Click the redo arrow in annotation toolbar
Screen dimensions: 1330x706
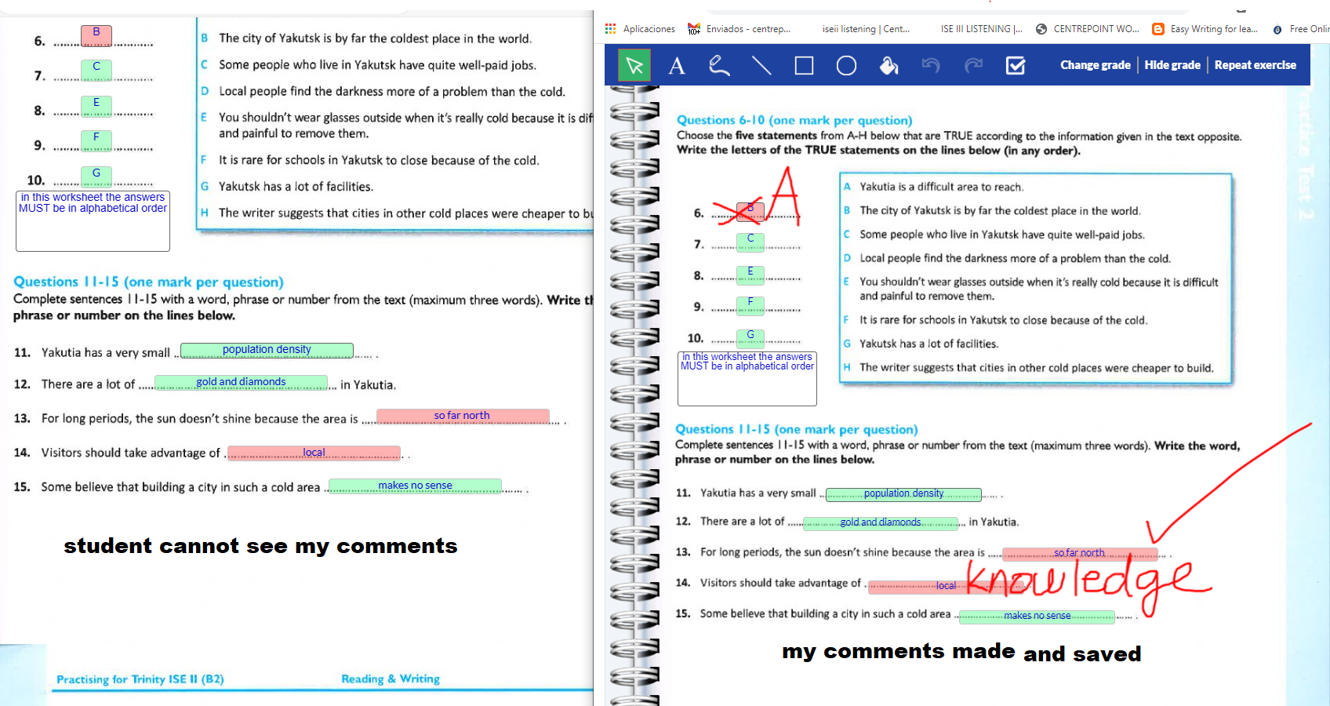point(973,65)
